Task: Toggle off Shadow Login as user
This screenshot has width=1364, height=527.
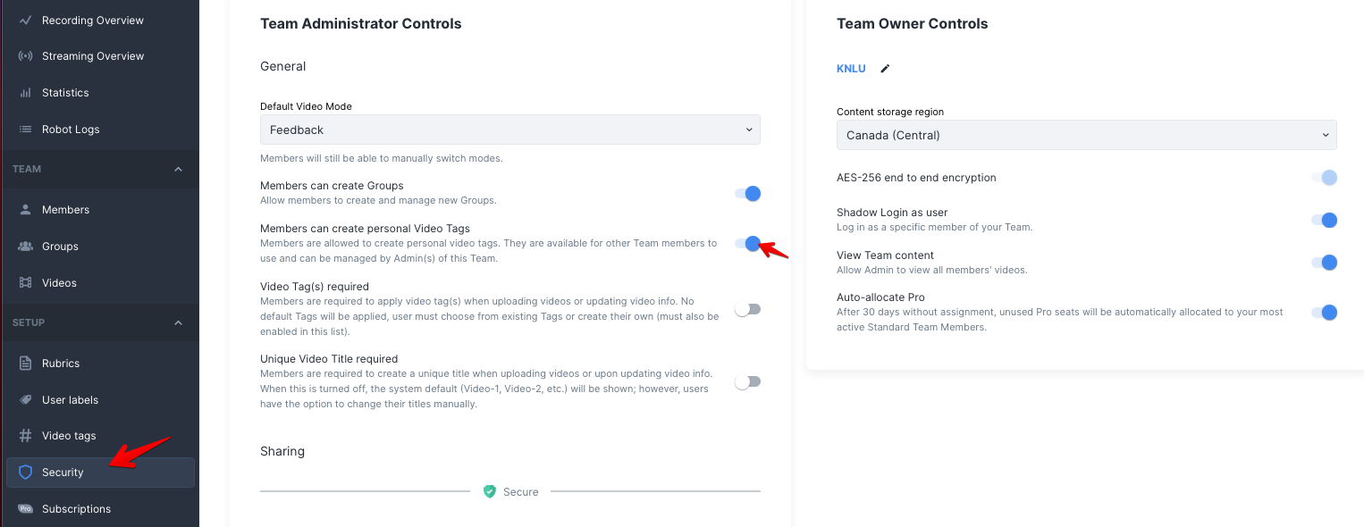Action: pyautogui.click(x=1324, y=220)
